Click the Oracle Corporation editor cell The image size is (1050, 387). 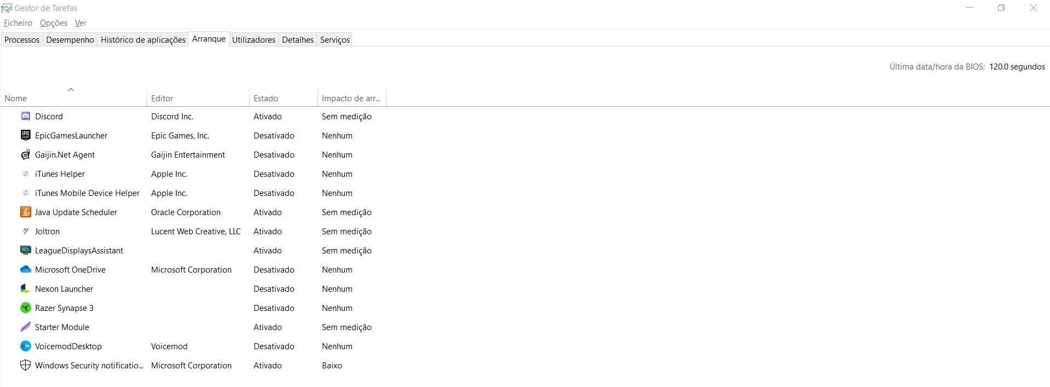point(186,212)
